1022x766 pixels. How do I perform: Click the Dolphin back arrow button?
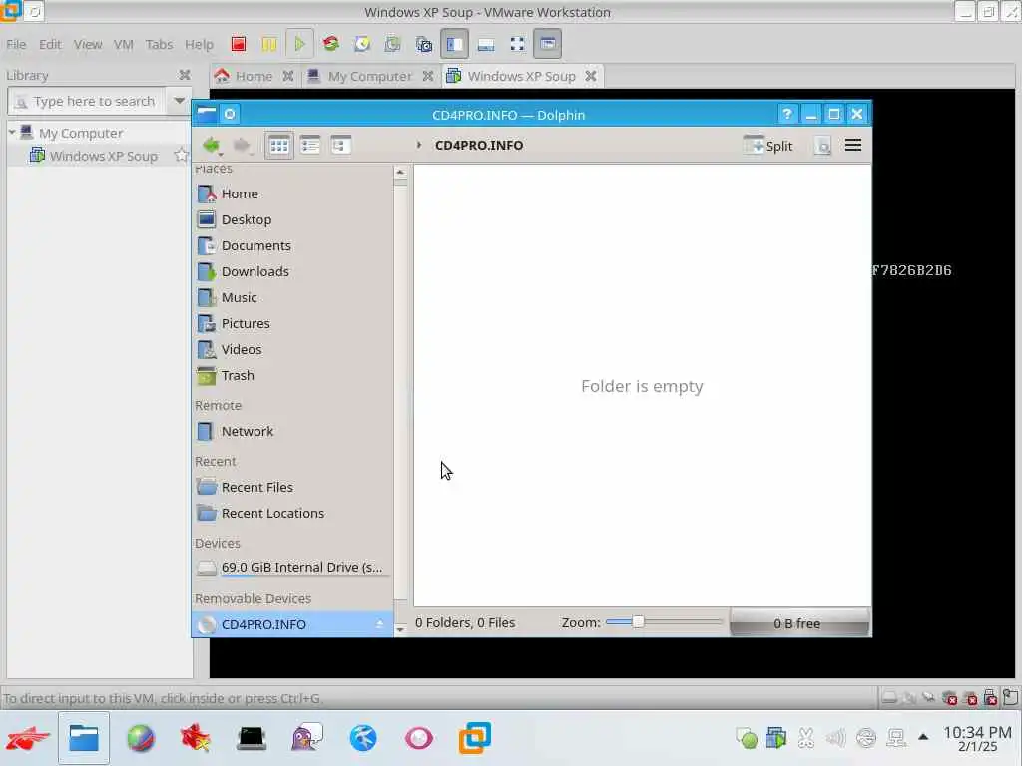pyautogui.click(x=212, y=146)
